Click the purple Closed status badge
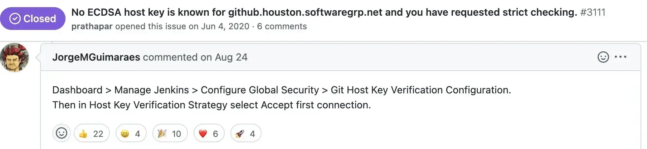Image resolution: width=647 pixels, height=149 pixels. (33, 19)
